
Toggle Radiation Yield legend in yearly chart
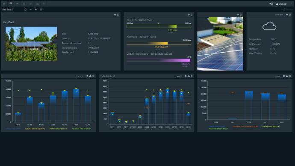pos(218,129)
